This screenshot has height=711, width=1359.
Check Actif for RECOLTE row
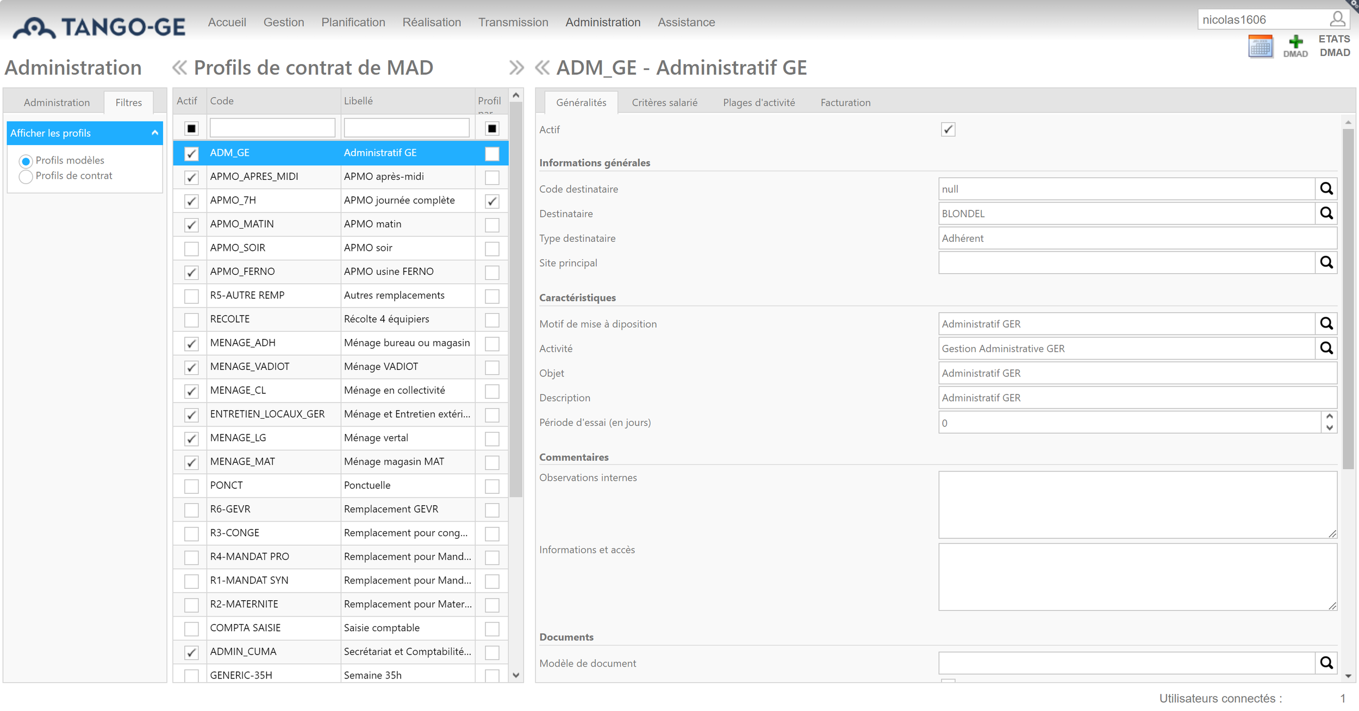pos(191,320)
